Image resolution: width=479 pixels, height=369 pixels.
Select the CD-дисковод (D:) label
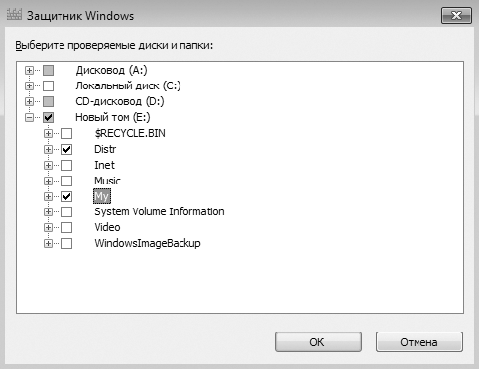coord(120,101)
